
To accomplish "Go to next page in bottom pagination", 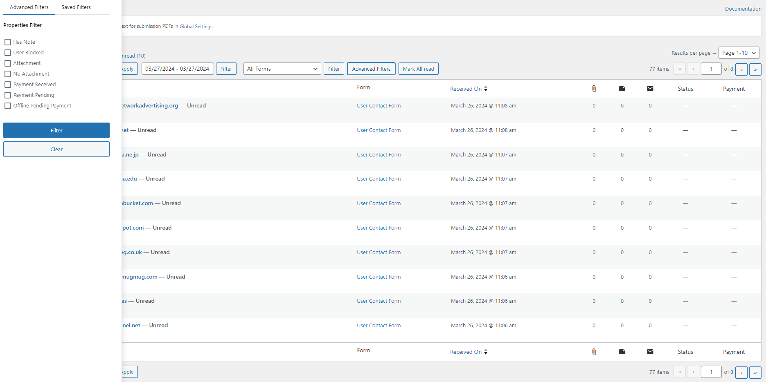I will [x=741, y=372].
